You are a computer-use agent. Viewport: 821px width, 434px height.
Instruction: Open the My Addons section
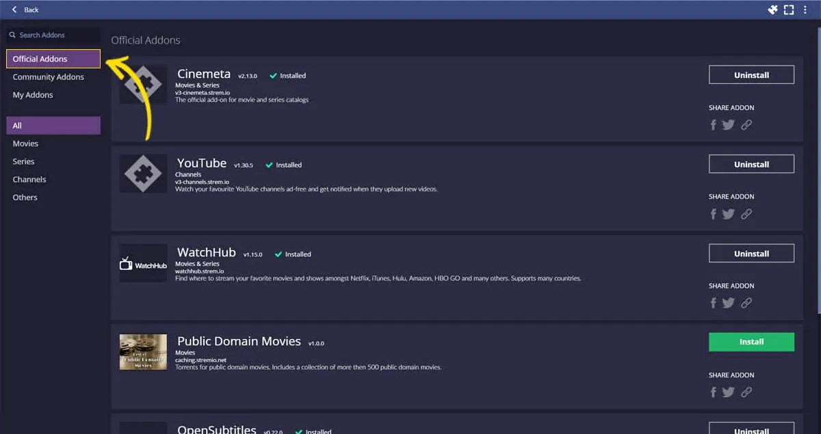click(x=34, y=94)
